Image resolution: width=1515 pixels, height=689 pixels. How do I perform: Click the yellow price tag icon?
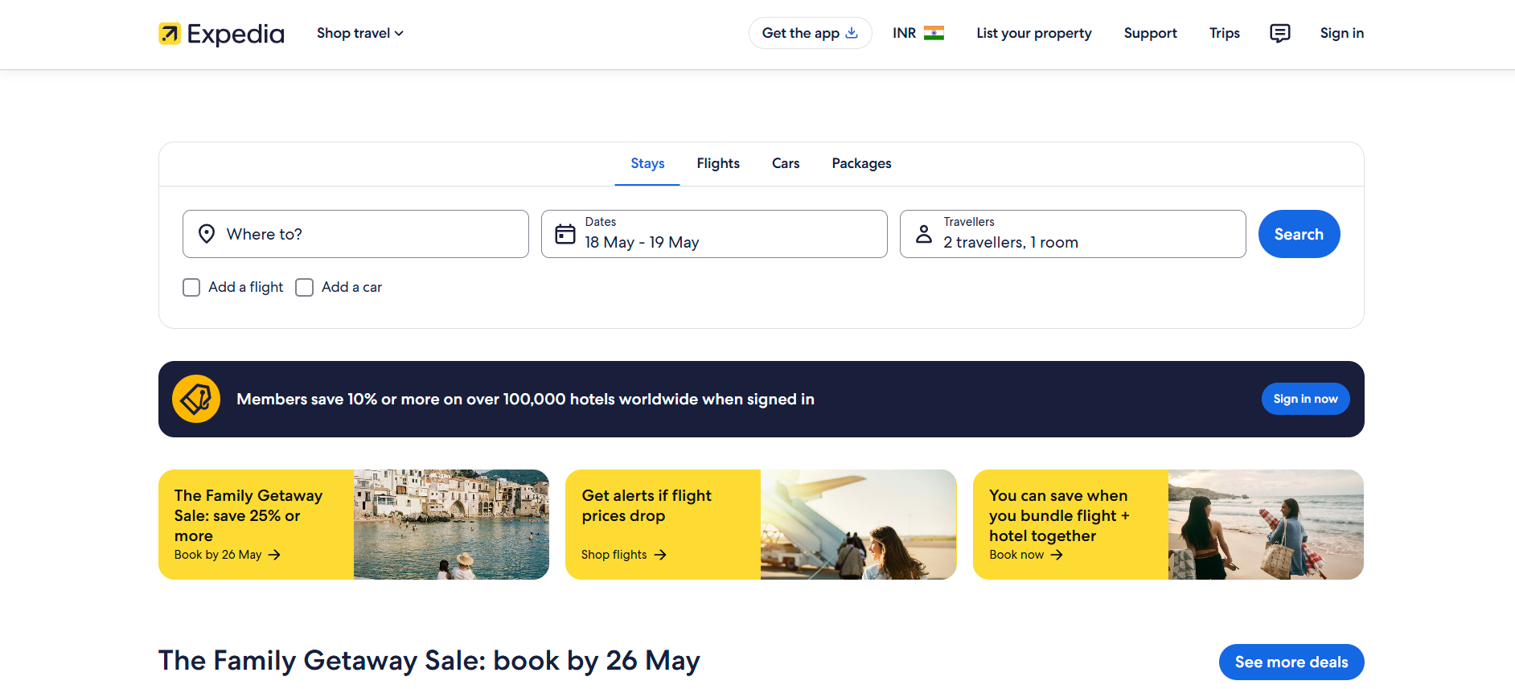click(196, 399)
